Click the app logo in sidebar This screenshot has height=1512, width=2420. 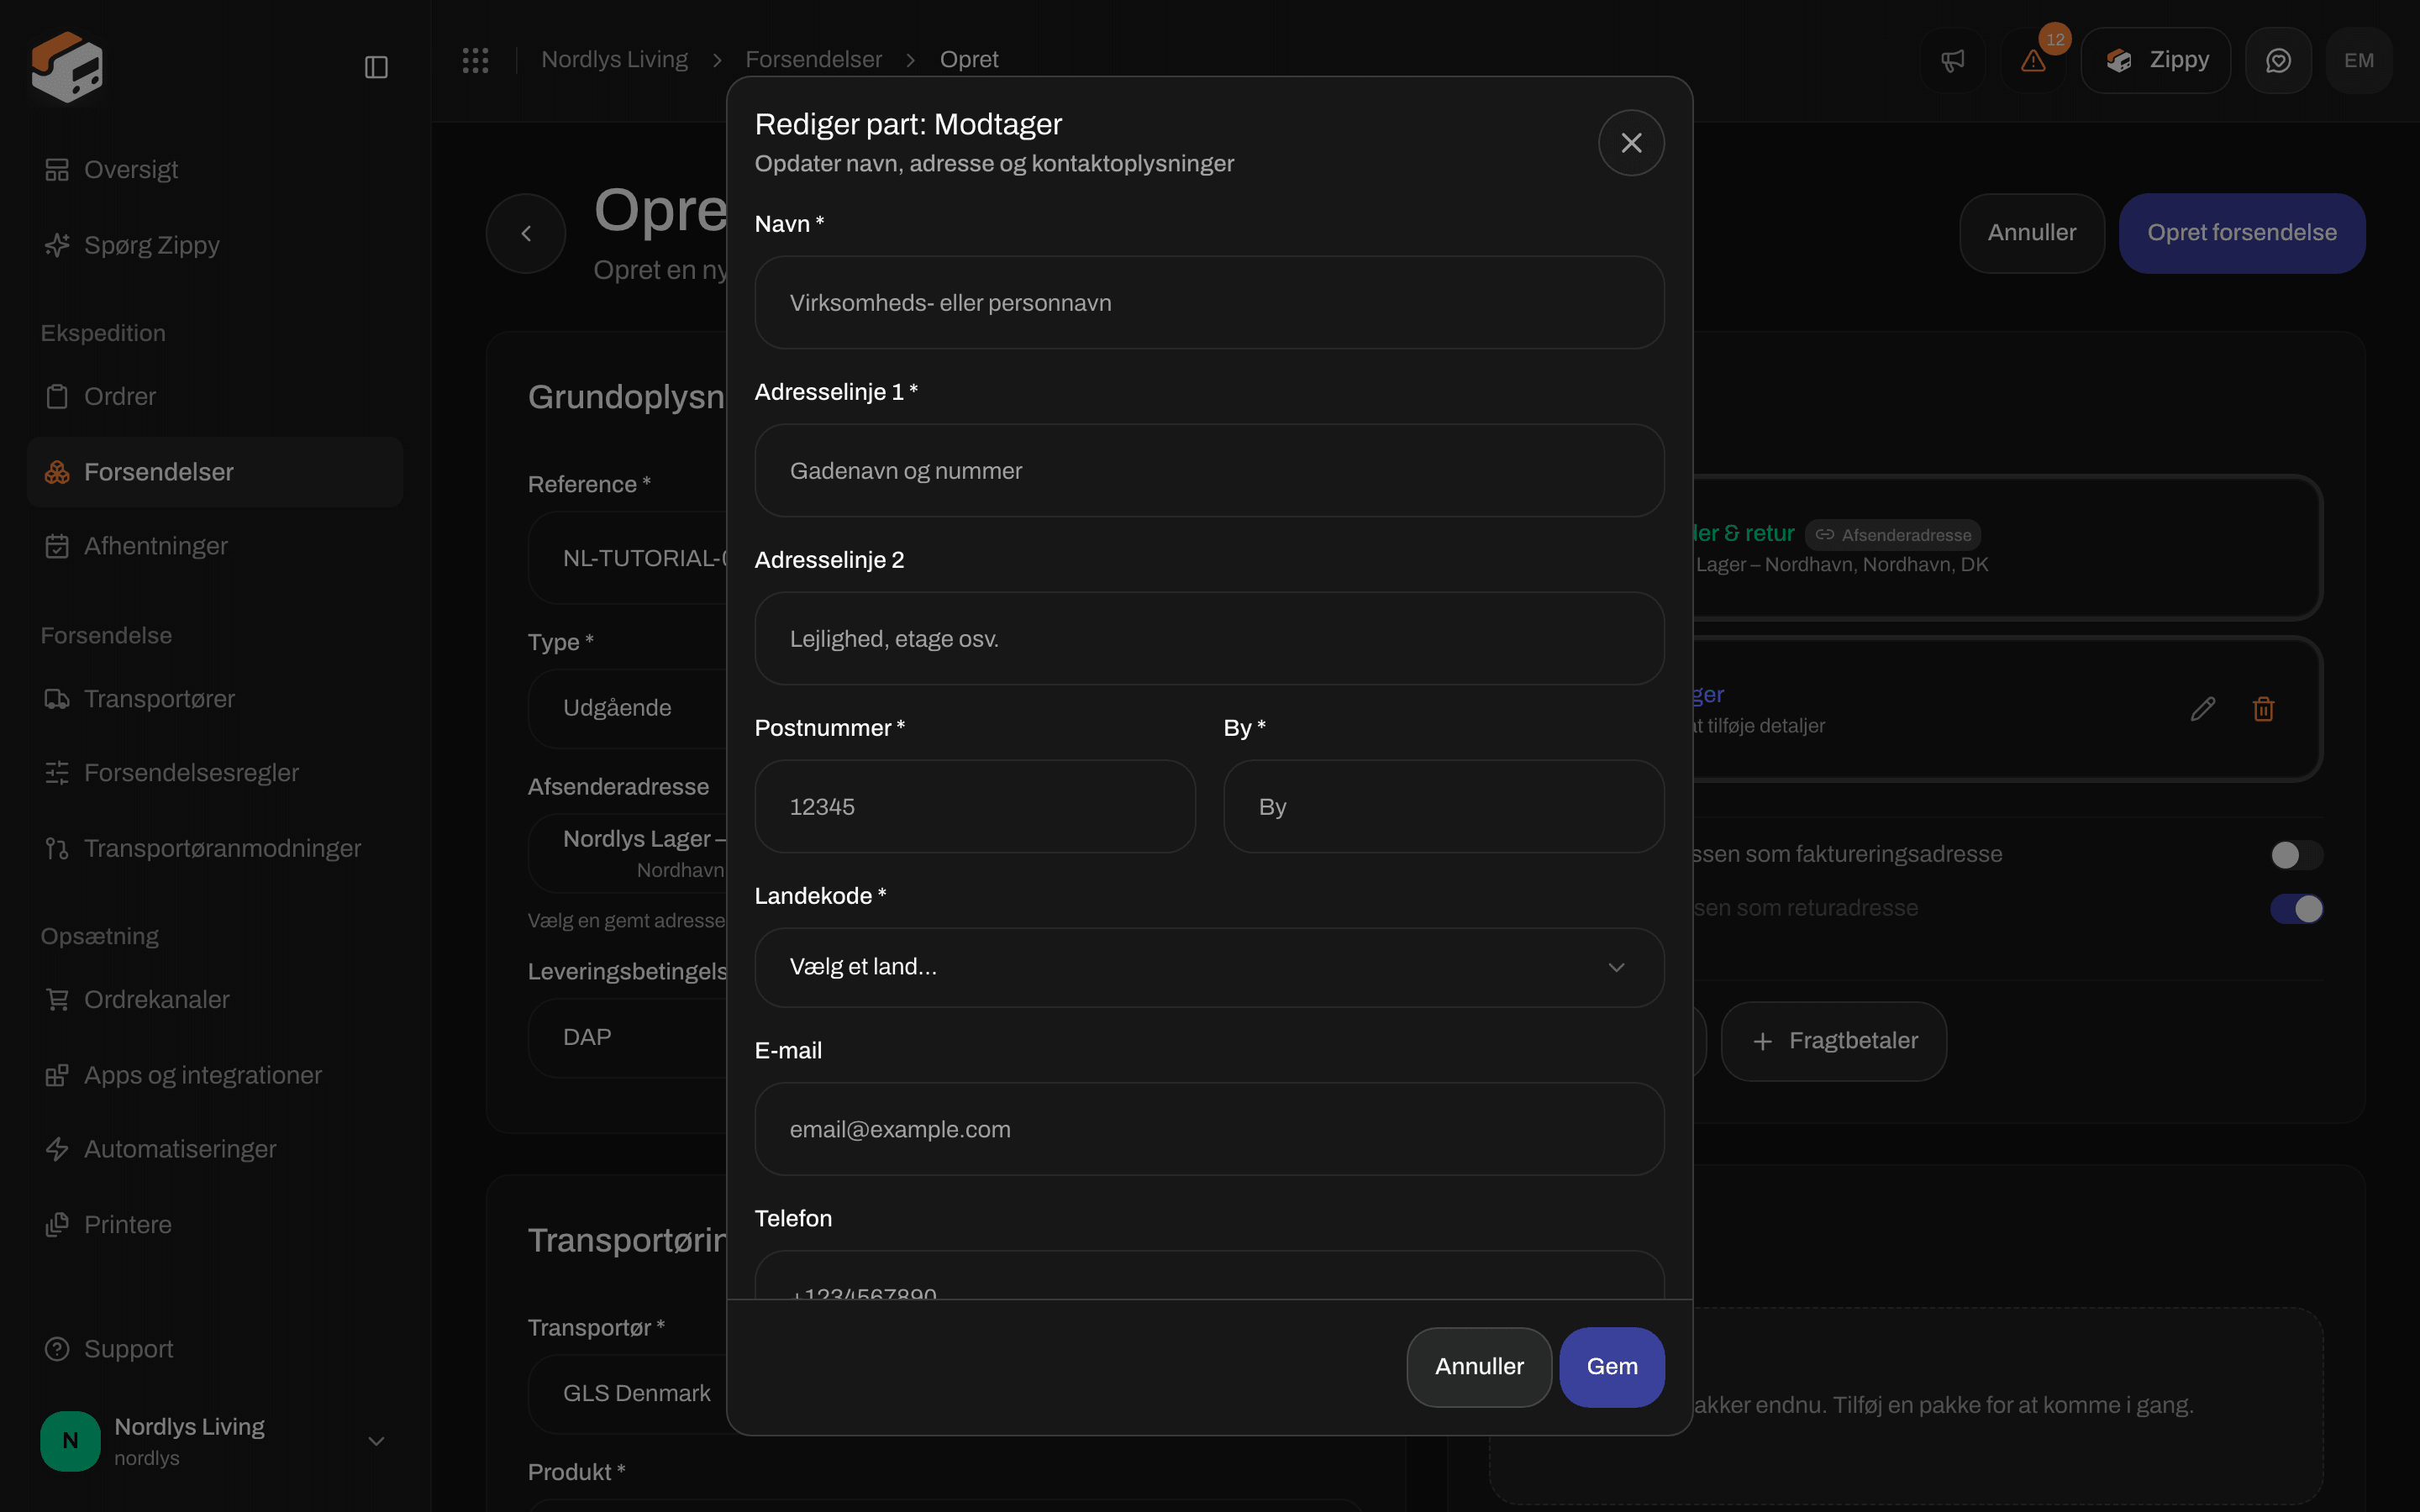pos(67,66)
